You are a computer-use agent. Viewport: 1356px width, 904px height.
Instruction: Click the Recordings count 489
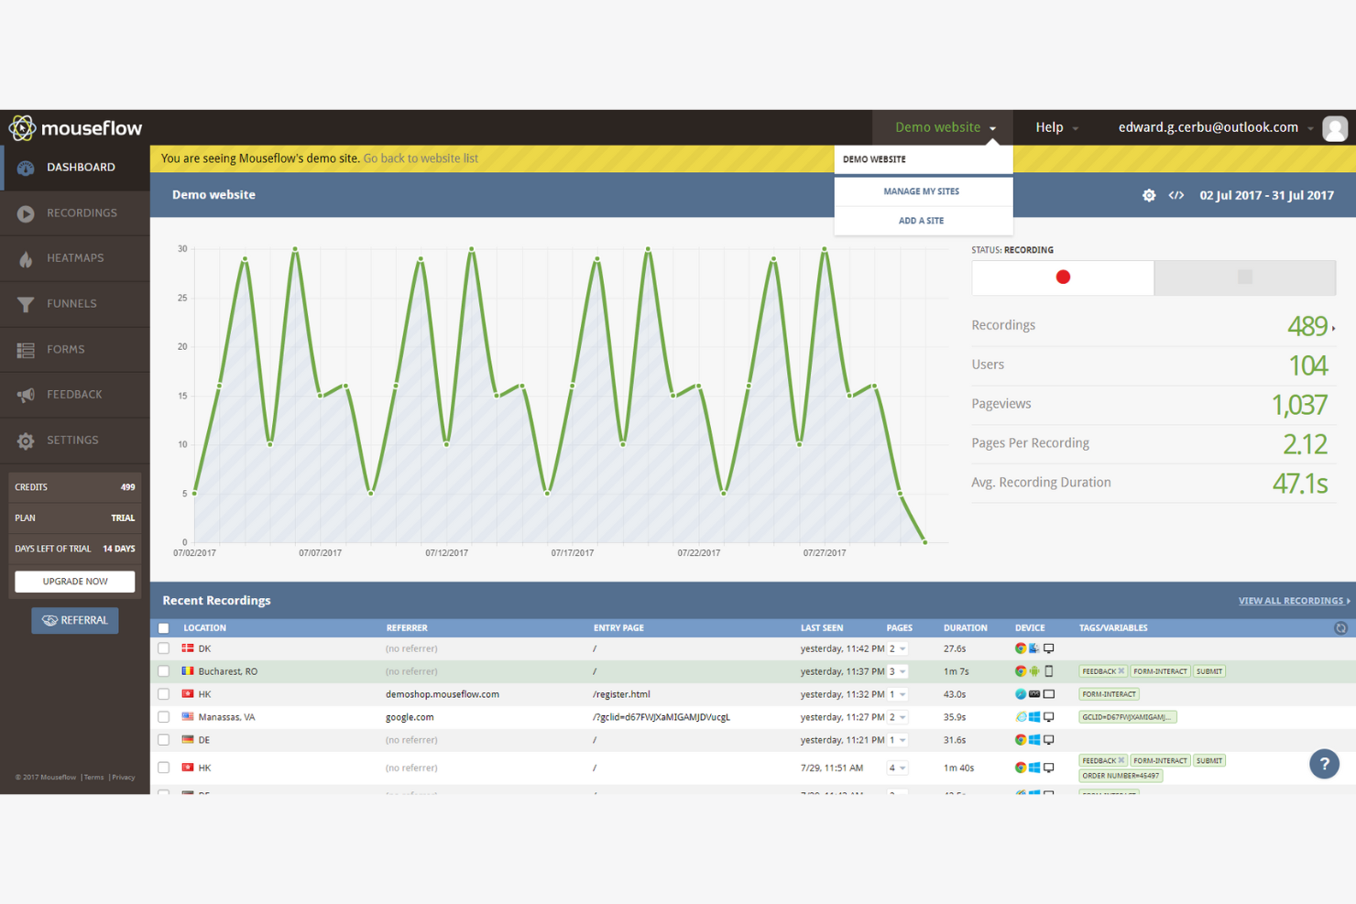[x=1307, y=326]
